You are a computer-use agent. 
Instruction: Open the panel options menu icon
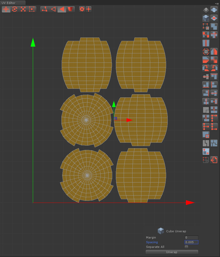[x=217, y=4]
